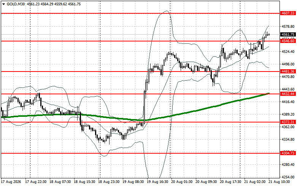Click the 4443.60 price scale value
Image resolution: width=297 pixels, height=186 pixels.
(x=288, y=89)
